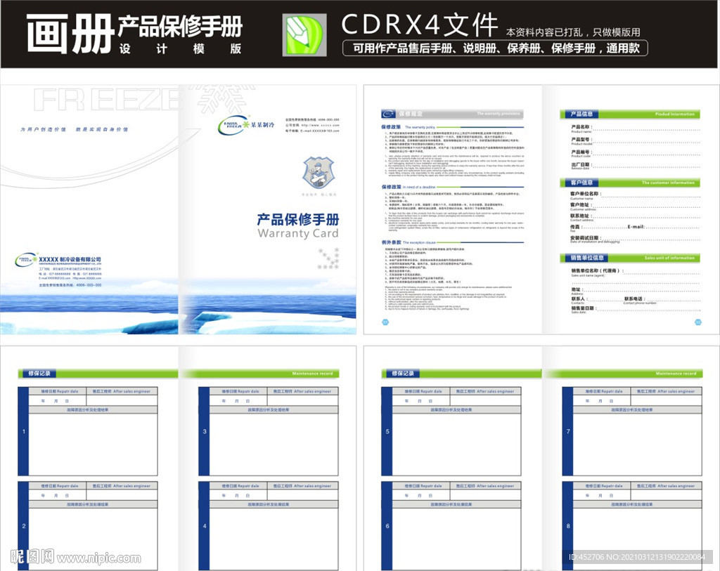Select the 设计模版 subtitle in header
The image size is (720, 571).
(x=181, y=48)
